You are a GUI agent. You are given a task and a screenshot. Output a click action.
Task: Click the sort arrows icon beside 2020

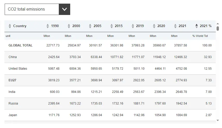tap(154, 26)
